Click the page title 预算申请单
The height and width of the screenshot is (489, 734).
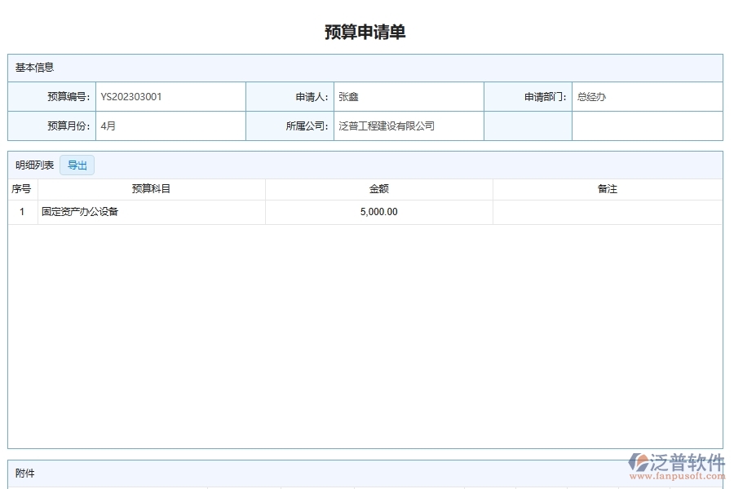[365, 31]
